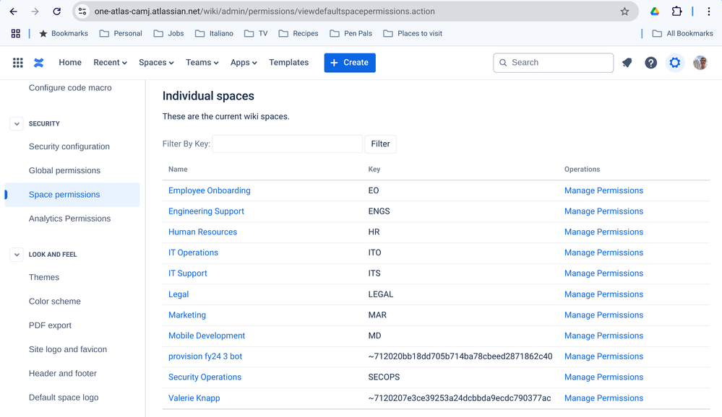Screen dimensions: 722x417
Task: Open PDF export in the sidebar
Action: click(x=50, y=325)
